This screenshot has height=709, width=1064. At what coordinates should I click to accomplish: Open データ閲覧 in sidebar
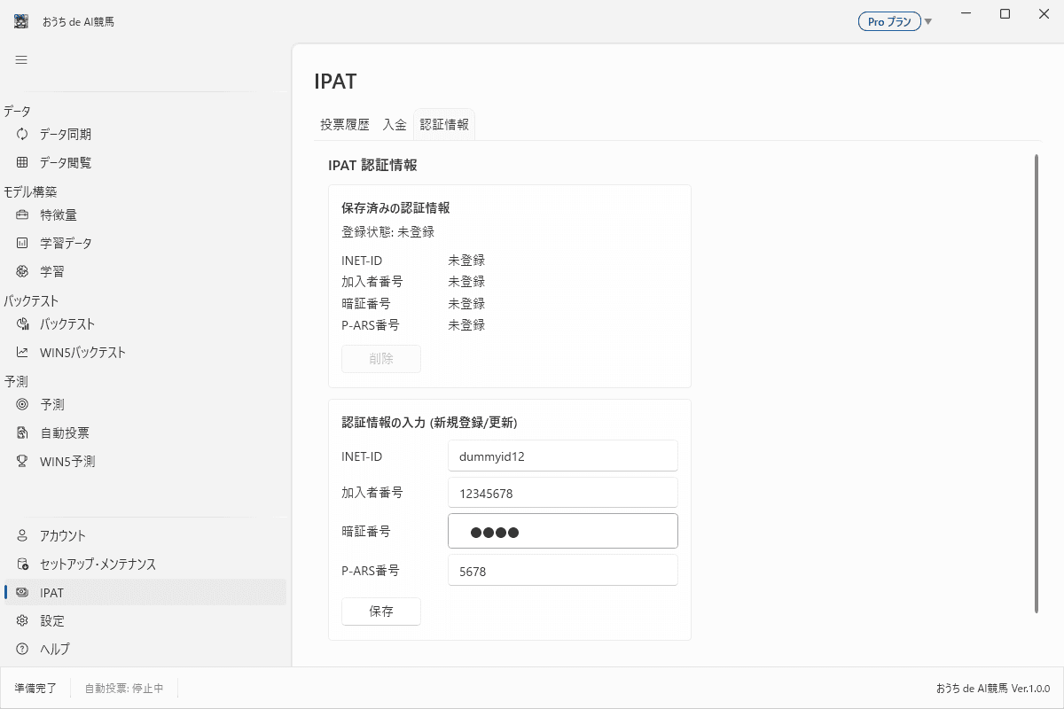pyautogui.click(x=66, y=163)
